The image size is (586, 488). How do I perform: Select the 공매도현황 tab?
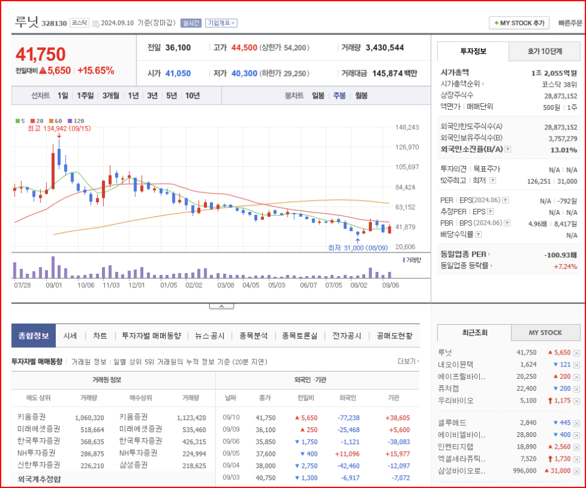point(395,336)
